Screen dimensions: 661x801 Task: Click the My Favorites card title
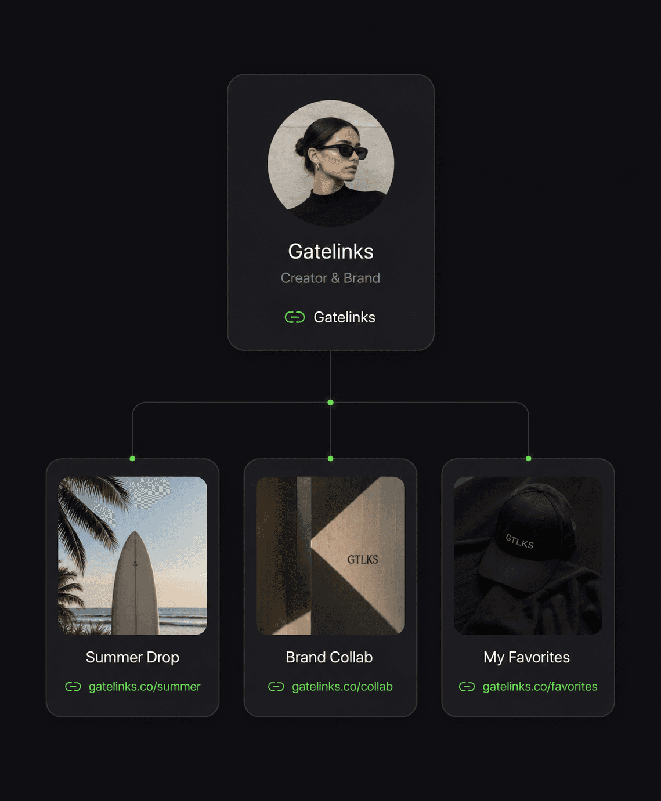(x=526, y=657)
